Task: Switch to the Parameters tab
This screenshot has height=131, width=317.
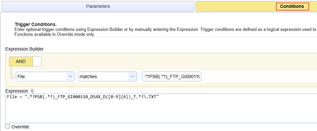Action: pos(98,6)
